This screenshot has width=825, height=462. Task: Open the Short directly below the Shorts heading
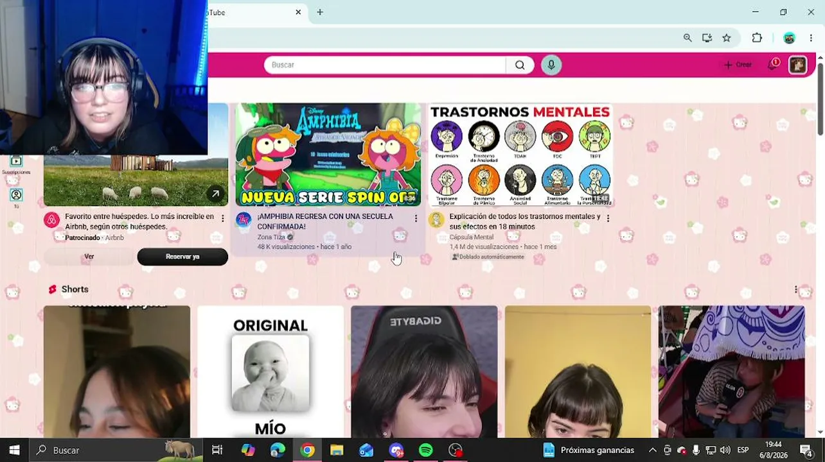point(117,372)
